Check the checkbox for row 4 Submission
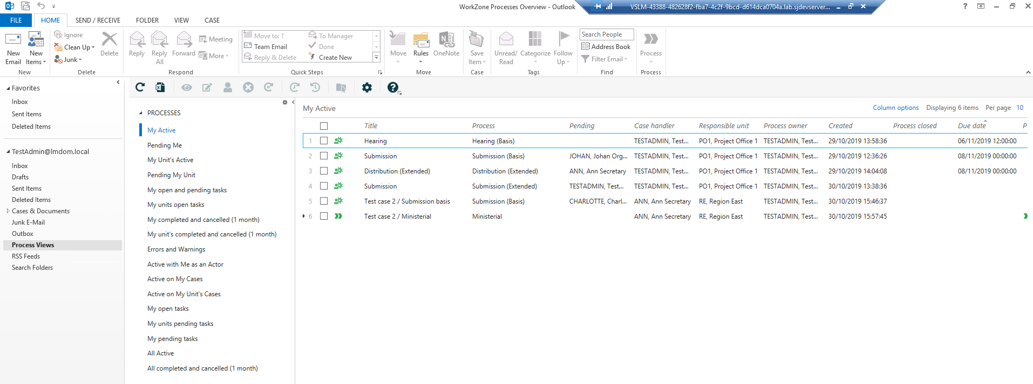1033x384 pixels. [324, 186]
